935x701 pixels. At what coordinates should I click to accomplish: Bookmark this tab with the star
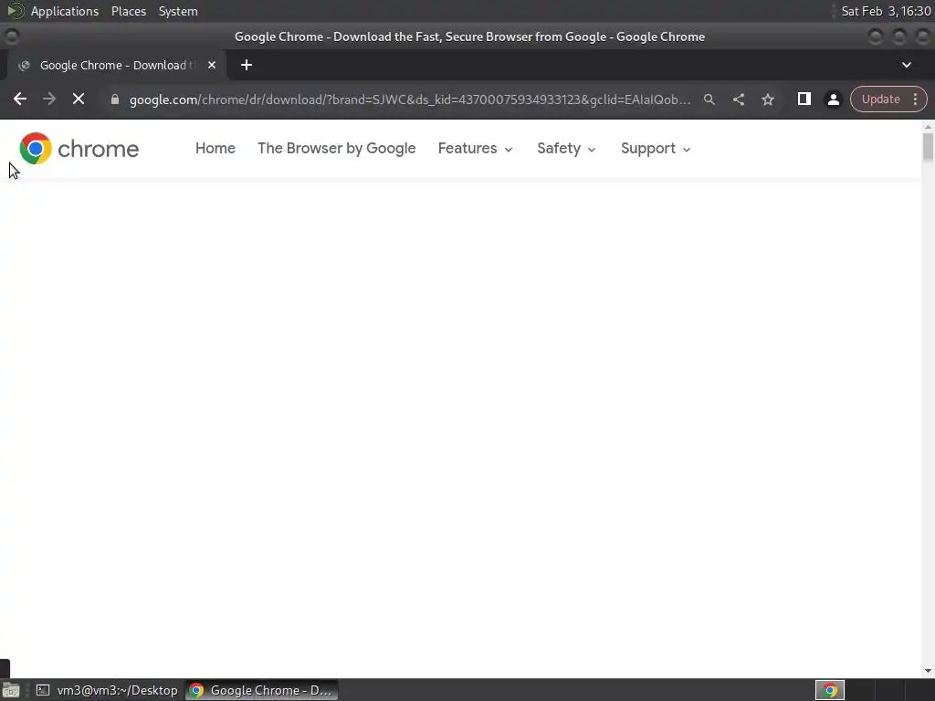tap(767, 99)
